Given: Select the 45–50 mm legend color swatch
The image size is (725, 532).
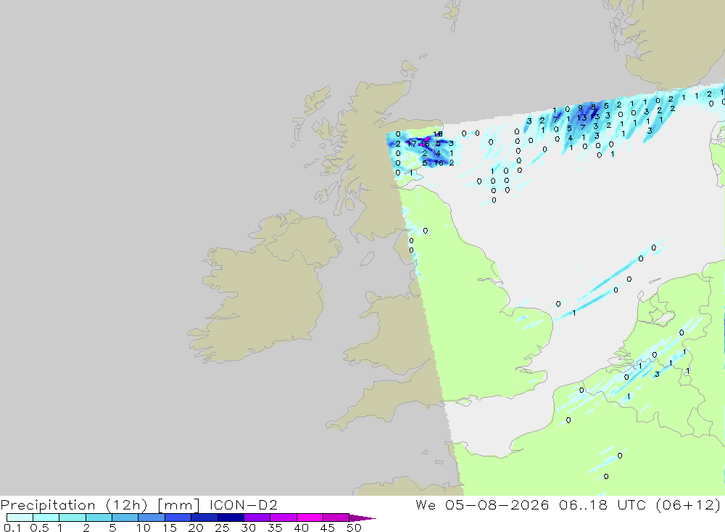Looking at the screenshot, I should (x=336, y=517).
